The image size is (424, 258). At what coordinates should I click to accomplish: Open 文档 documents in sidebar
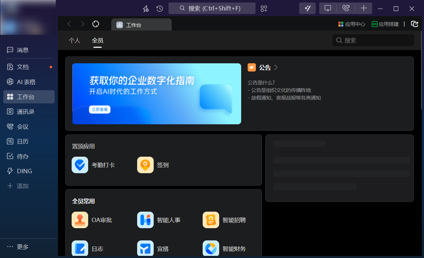click(x=29, y=67)
